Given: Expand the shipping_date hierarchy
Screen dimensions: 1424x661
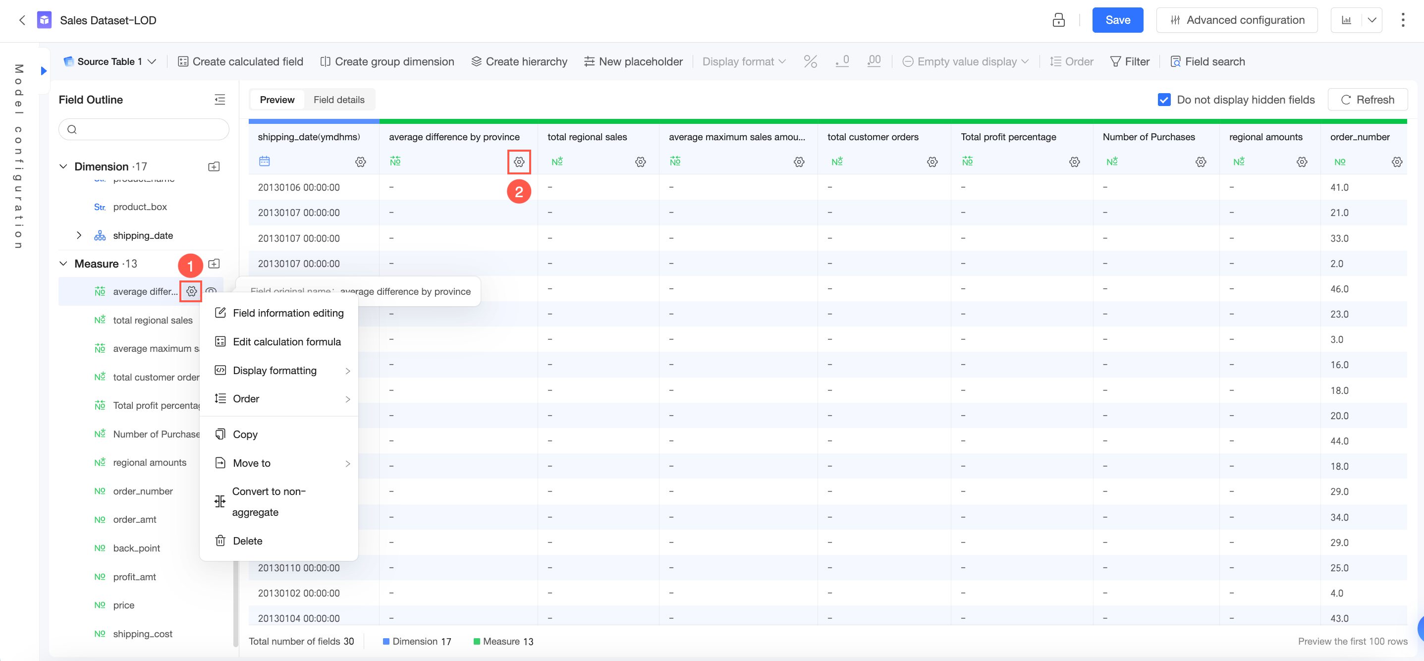Looking at the screenshot, I should pos(79,235).
